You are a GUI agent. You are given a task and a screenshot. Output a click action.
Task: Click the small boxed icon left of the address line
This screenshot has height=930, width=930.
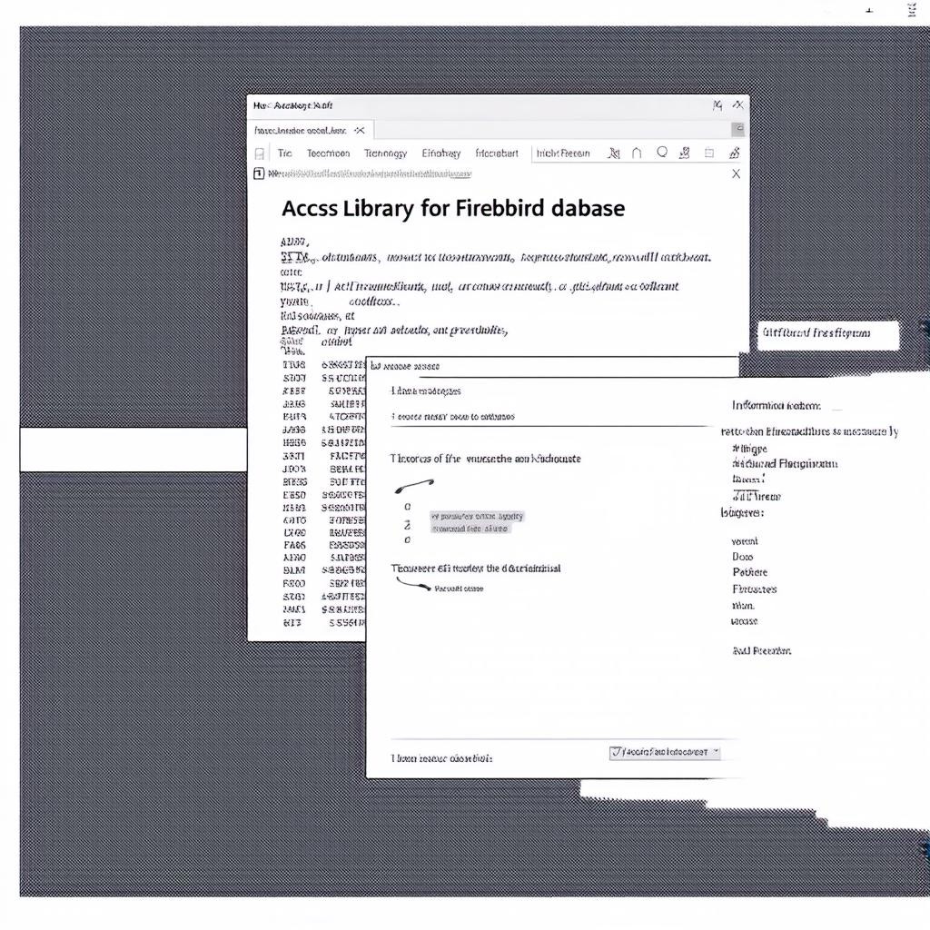[x=259, y=173]
